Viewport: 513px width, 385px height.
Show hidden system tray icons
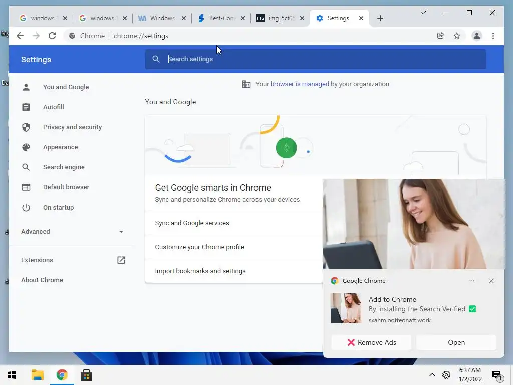(x=432, y=375)
